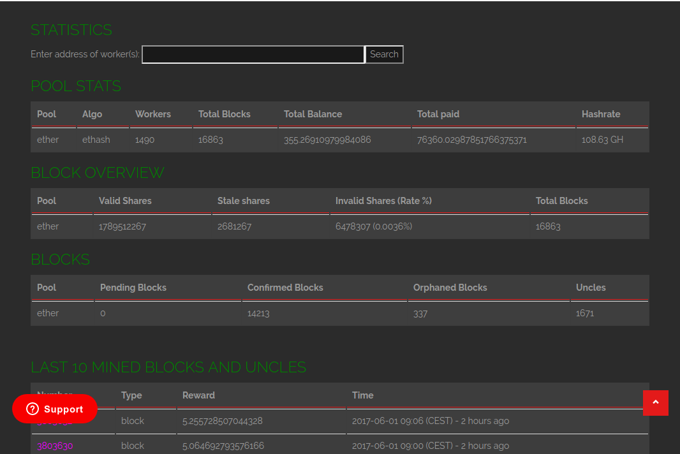Click the BLOCK OVERVIEW heading
The image size is (680, 454).
(98, 173)
